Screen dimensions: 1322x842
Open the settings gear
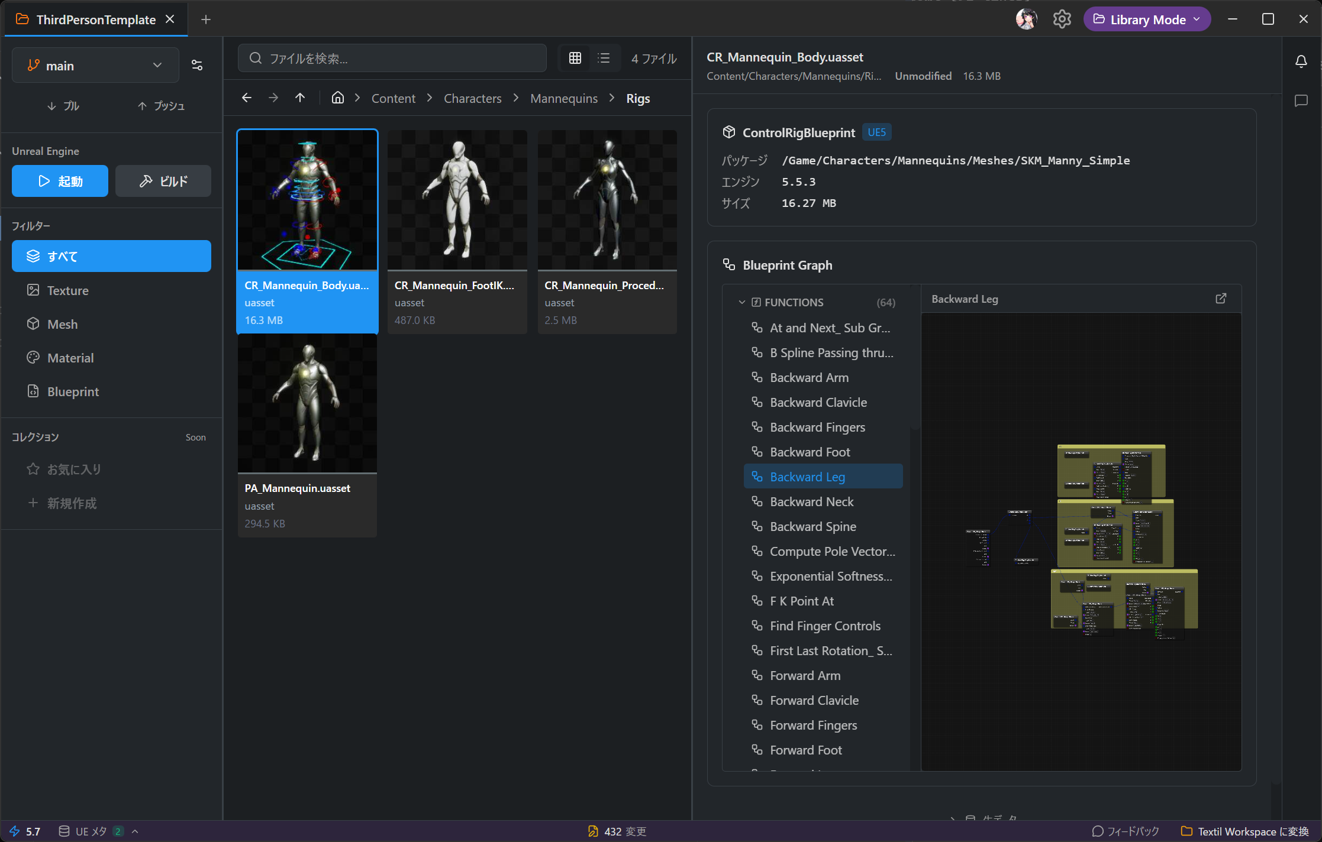pos(1062,20)
